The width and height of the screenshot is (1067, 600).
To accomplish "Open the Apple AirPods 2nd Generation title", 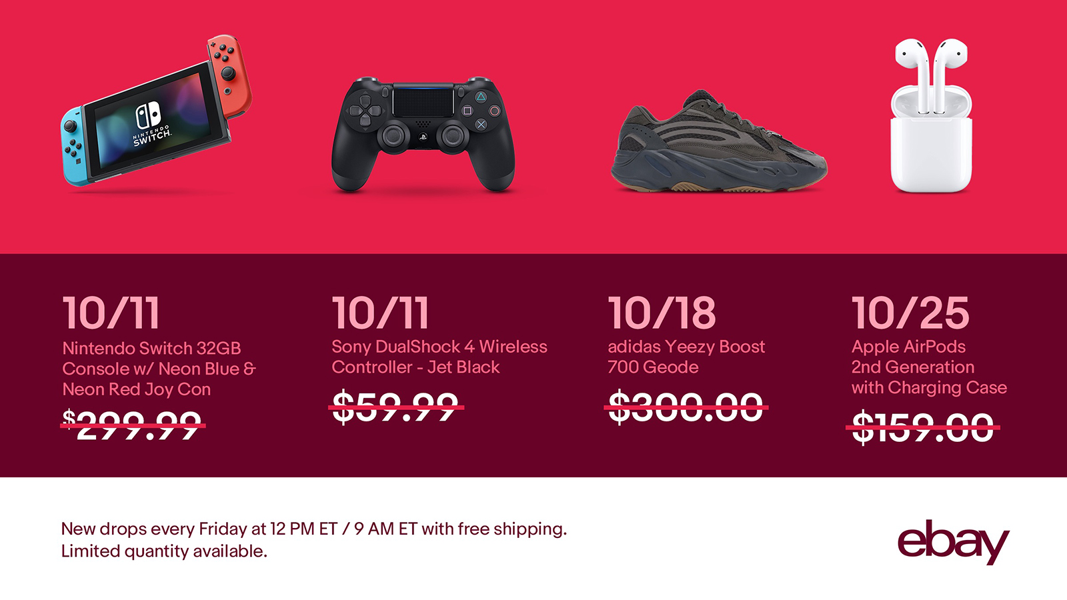I will pyautogui.click(x=929, y=367).
